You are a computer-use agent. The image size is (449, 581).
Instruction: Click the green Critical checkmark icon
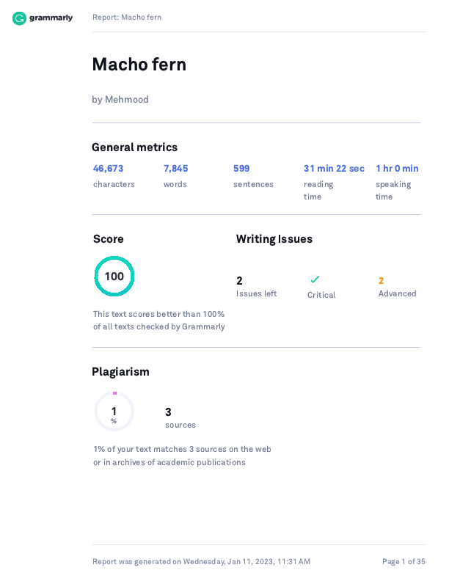click(314, 279)
